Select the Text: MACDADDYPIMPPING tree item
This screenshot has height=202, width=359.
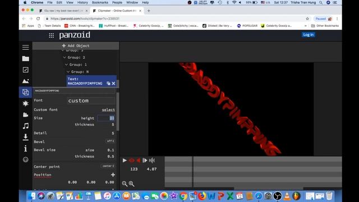[91, 81]
